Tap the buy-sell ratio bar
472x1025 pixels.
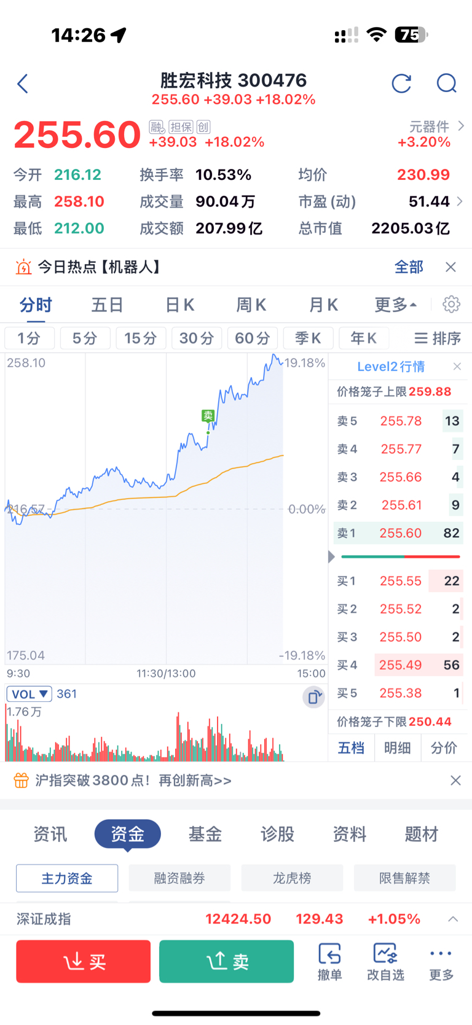click(x=400, y=556)
